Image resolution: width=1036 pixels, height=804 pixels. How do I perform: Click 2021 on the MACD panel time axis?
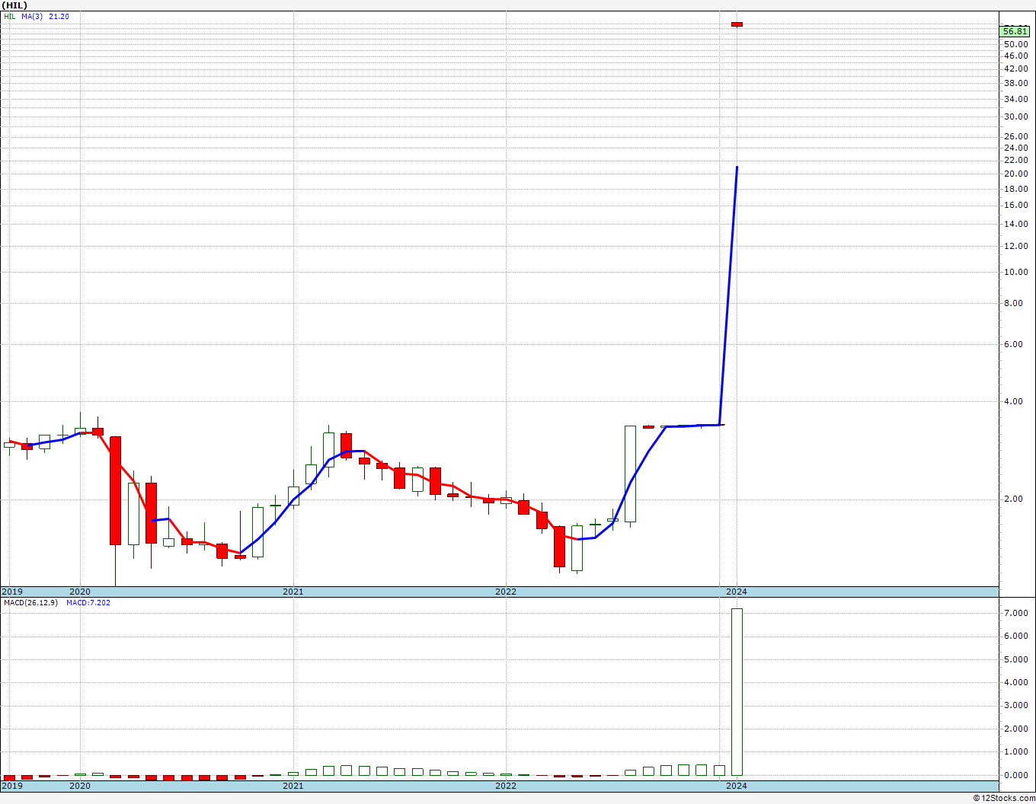tap(293, 786)
